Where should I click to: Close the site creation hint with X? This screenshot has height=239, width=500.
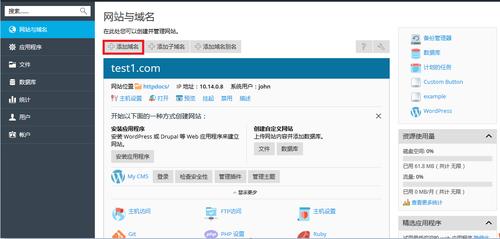pyautogui.click(x=379, y=116)
